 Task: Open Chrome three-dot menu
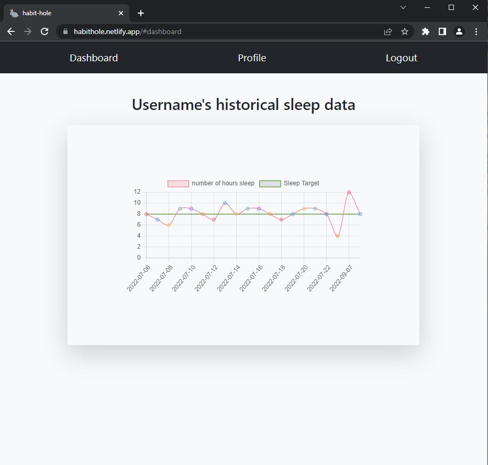pos(476,31)
